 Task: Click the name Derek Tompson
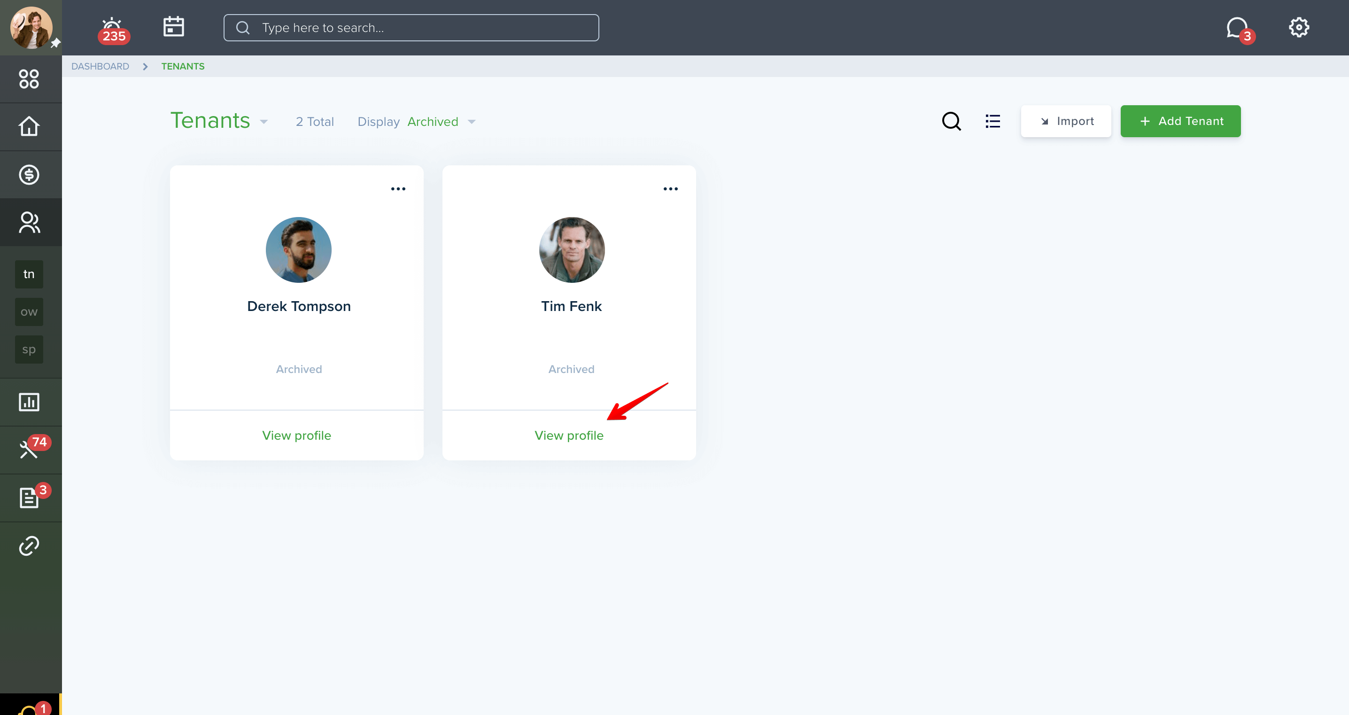[x=298, y=306]
